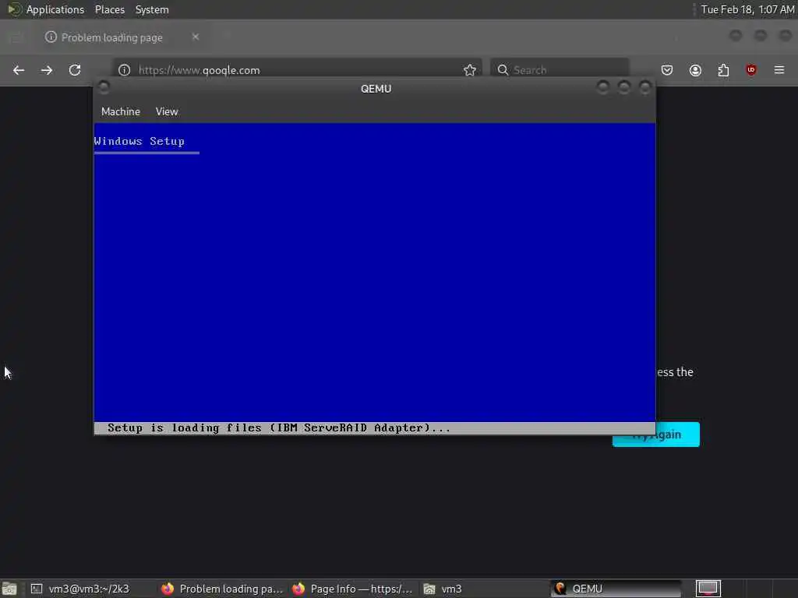Switch to the Page Info taskbar entry

tap(353, 589)
